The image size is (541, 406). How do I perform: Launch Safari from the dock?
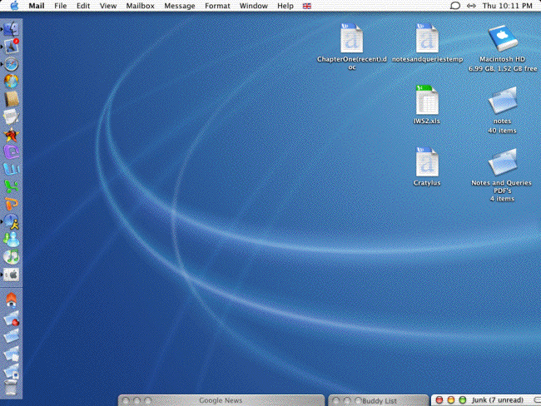pos(12,63)
